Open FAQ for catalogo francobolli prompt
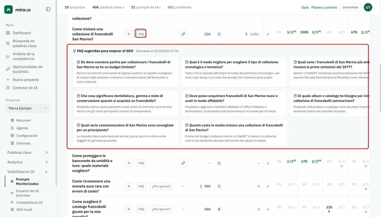The height and width of the screenshot is (217, 381). pyautogui.click(x=141, y=209)
